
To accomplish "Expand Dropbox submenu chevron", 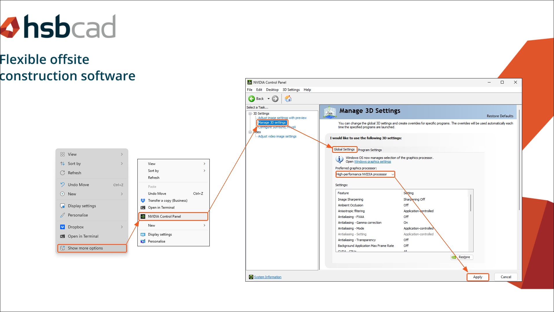I will [x=122, y=227].
